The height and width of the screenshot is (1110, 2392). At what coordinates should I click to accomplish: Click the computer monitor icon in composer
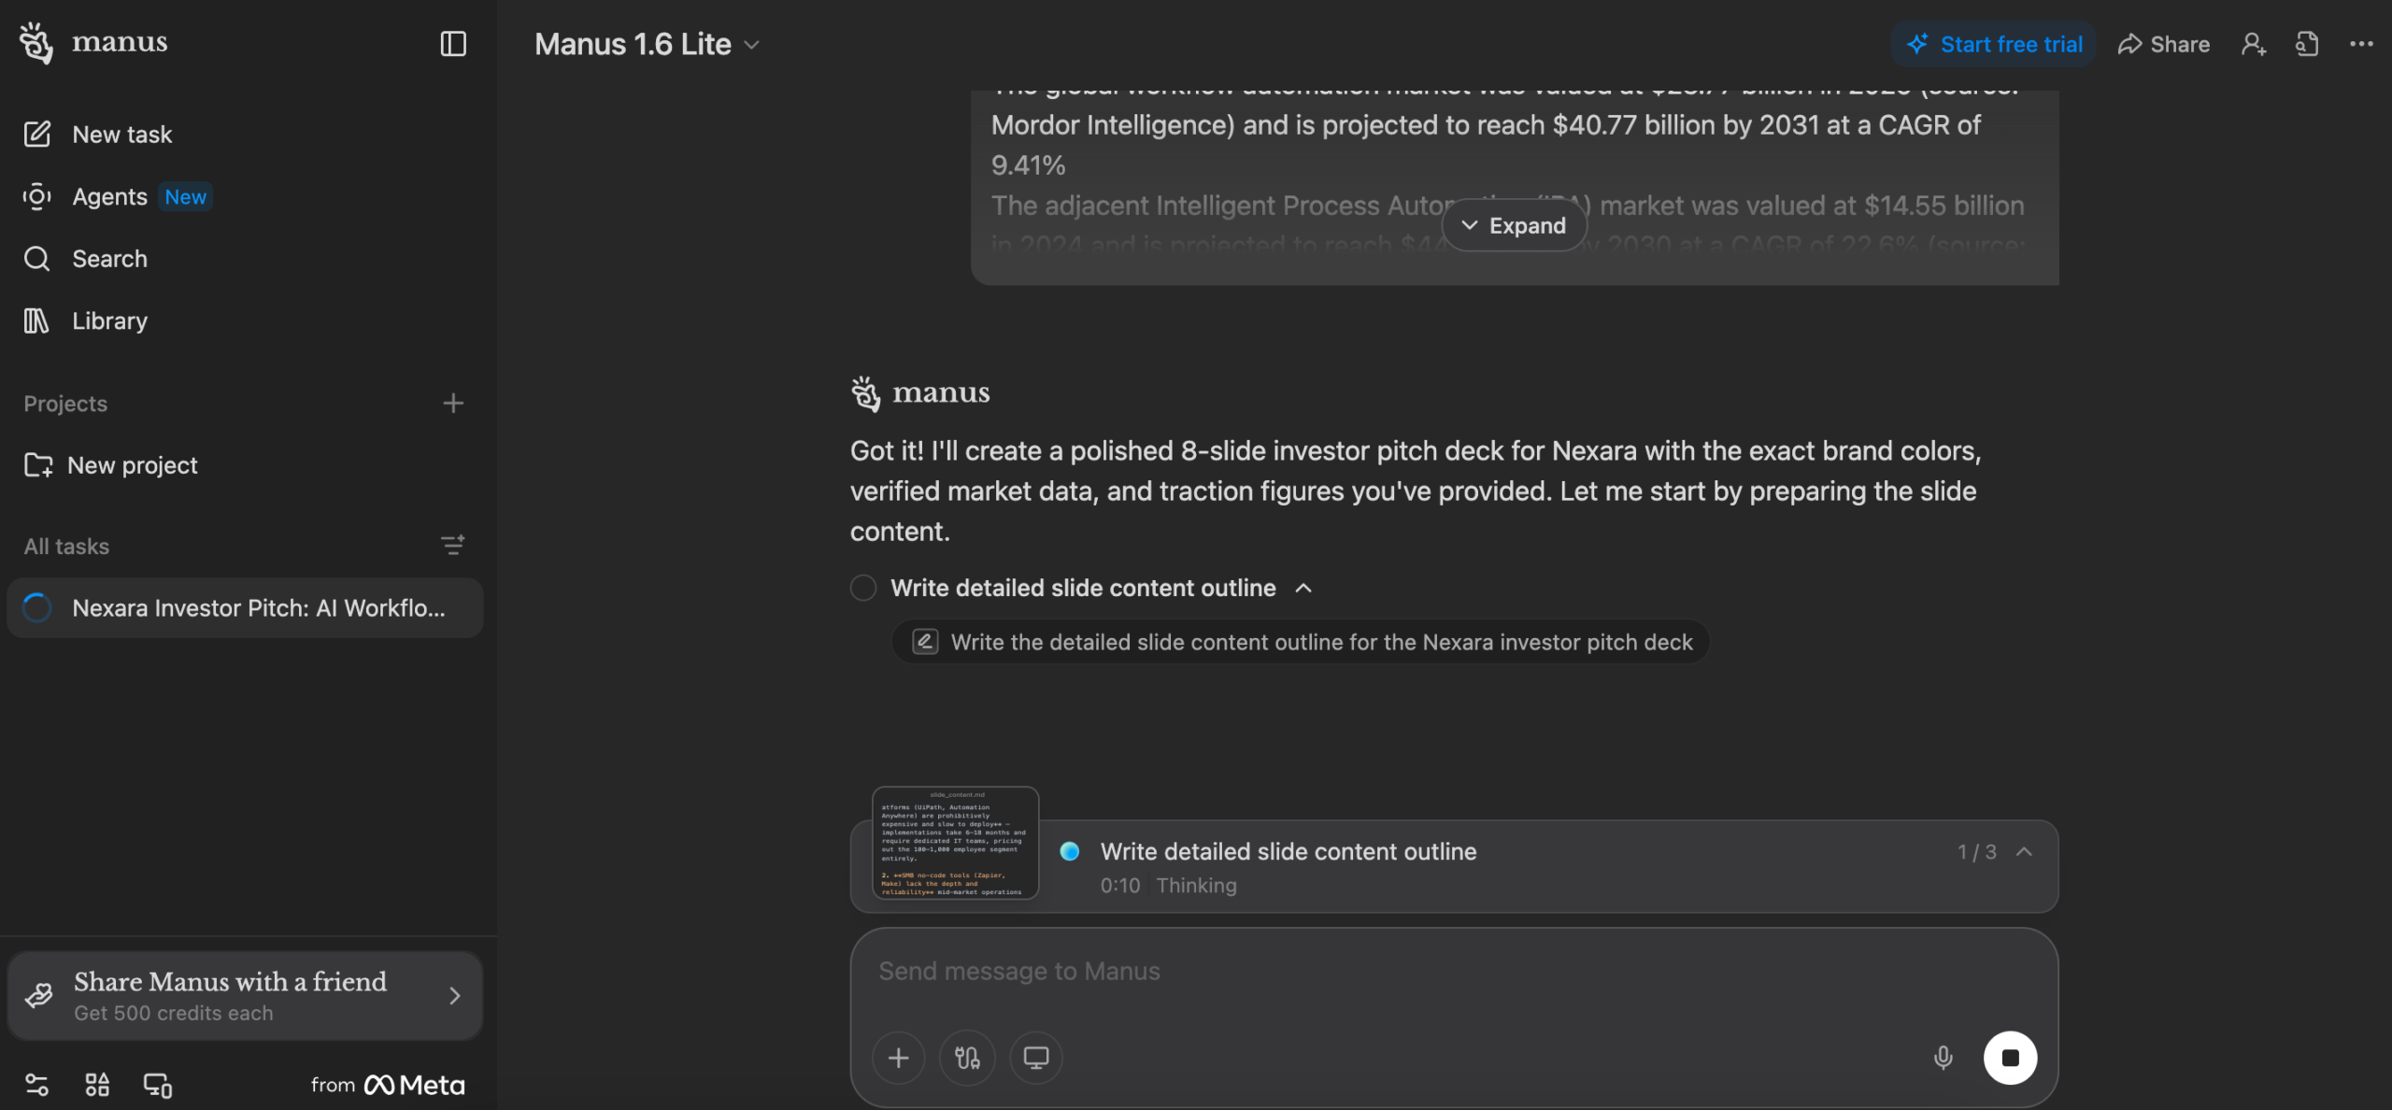1035,1058
